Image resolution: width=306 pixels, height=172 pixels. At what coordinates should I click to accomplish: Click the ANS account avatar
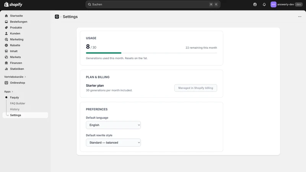tap(273, 4)
